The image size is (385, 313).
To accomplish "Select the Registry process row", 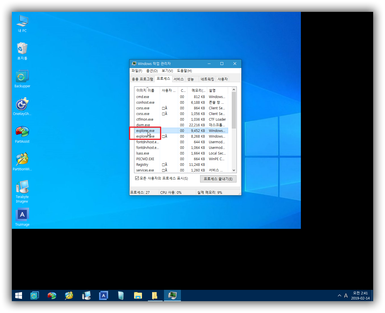I will (x=181, y=164).
